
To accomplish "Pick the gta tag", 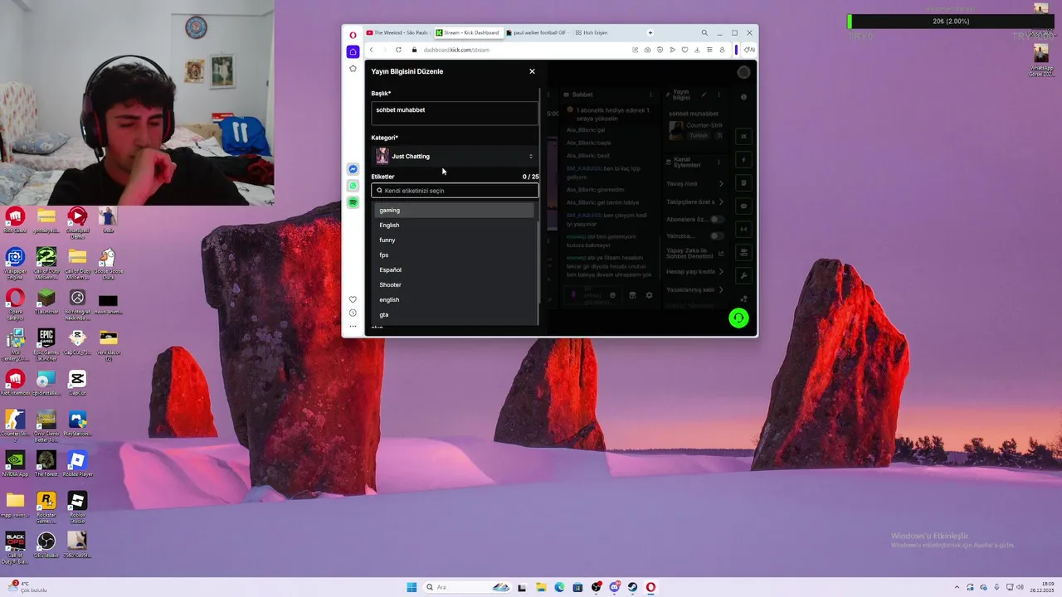I will tap(453, 315).
